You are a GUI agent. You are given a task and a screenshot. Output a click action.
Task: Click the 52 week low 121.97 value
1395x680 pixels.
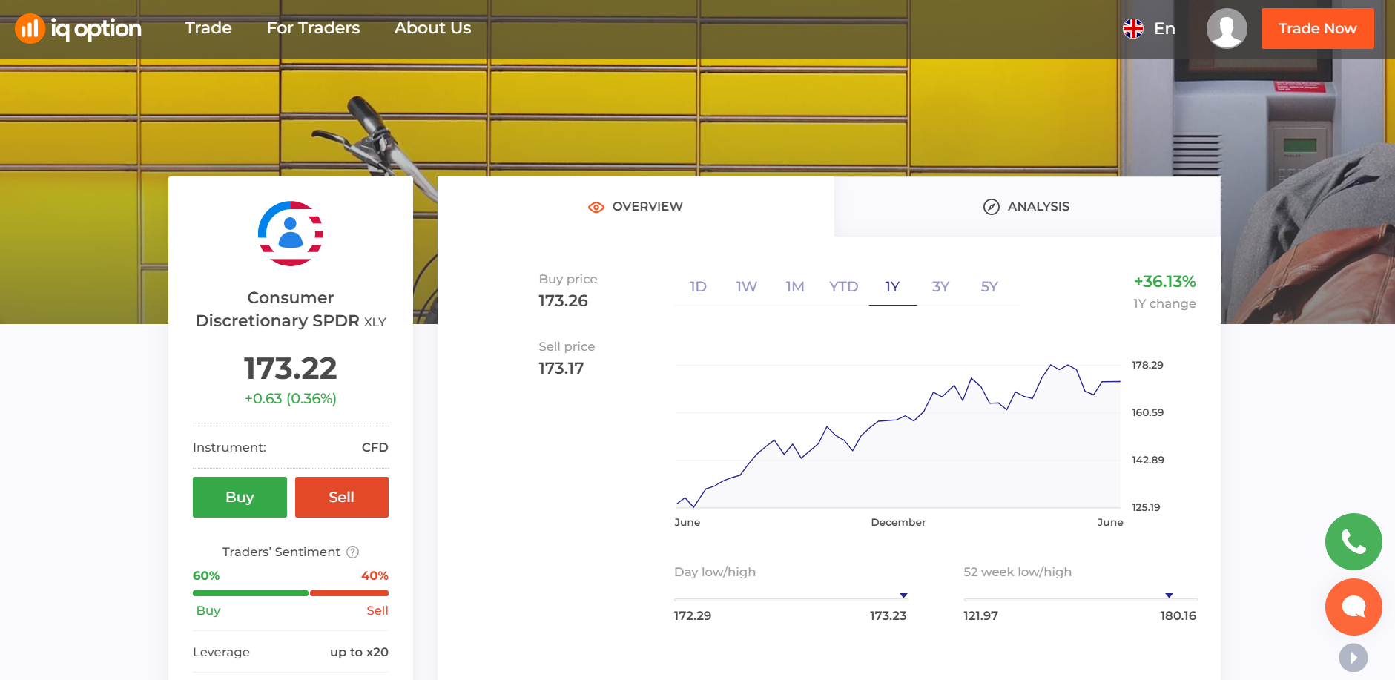tap(980, 615)
